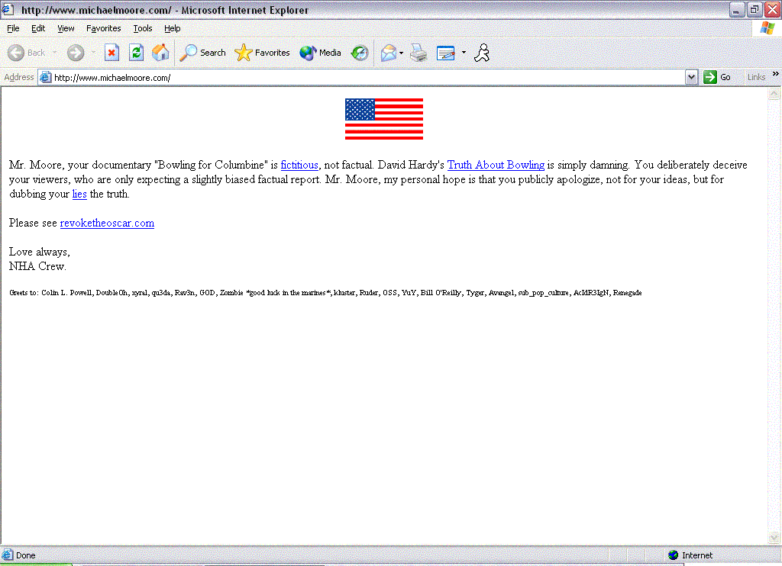Expand the Links toolbar chevron
782x566 pixels.
point(776,75)
